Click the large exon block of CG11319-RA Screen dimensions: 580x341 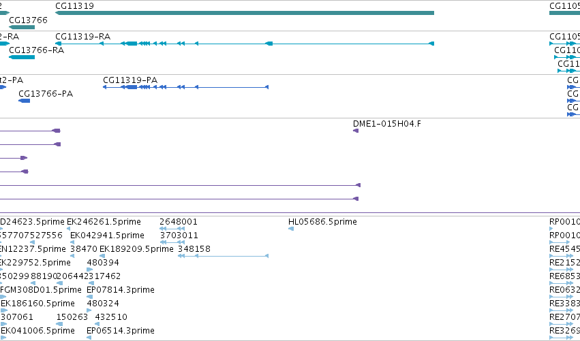132,44
